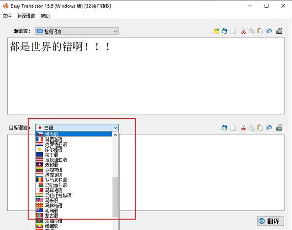Save source text with floppy icon
This screenshot has width=292, height=230.
tap(224, 31)
